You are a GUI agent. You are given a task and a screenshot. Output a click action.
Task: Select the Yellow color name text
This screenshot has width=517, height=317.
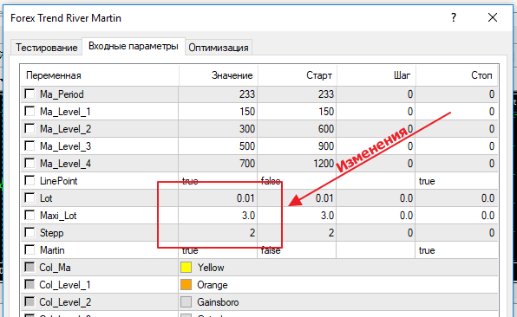(211, 268)
